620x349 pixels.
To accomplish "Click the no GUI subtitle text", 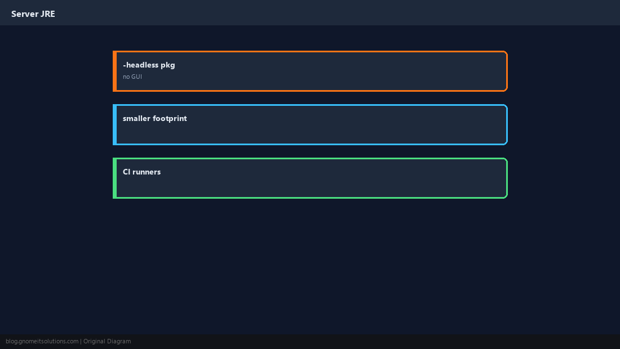I will (x=132, y=77).
